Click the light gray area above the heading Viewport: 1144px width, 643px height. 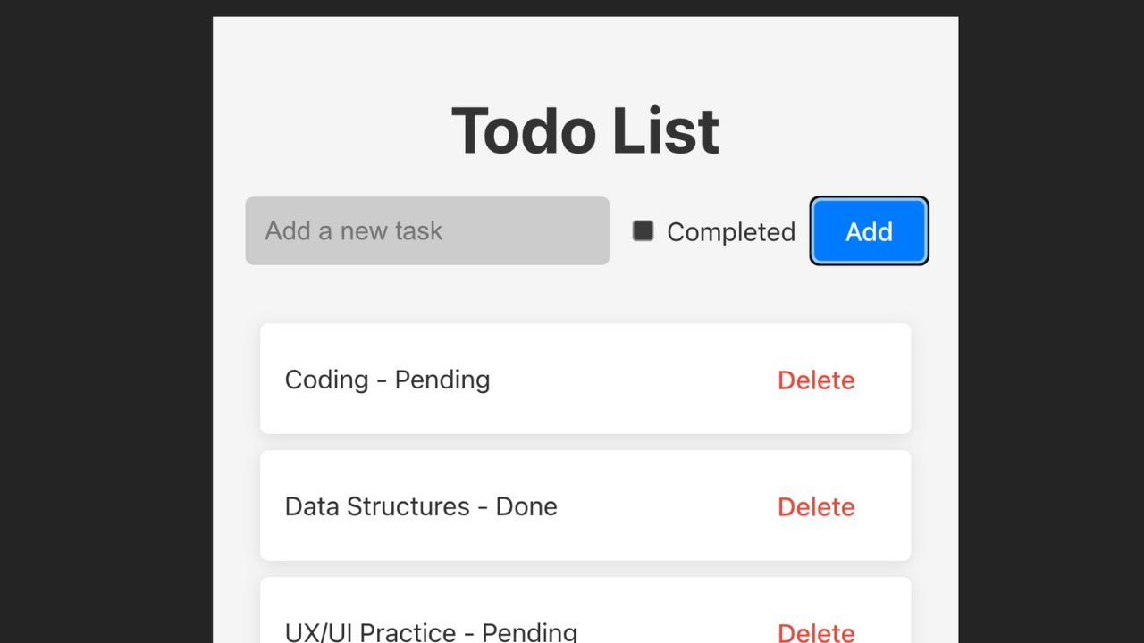[x=585, y=54]
